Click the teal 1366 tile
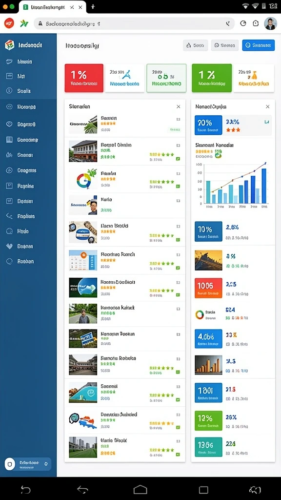 (208, 447)
